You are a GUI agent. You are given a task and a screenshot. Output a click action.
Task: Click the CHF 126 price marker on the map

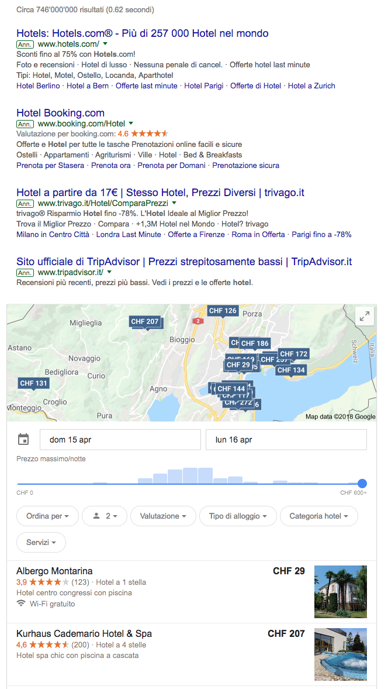tap(223, 311)
